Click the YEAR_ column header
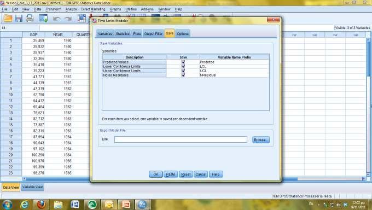 tap(59, 34)
